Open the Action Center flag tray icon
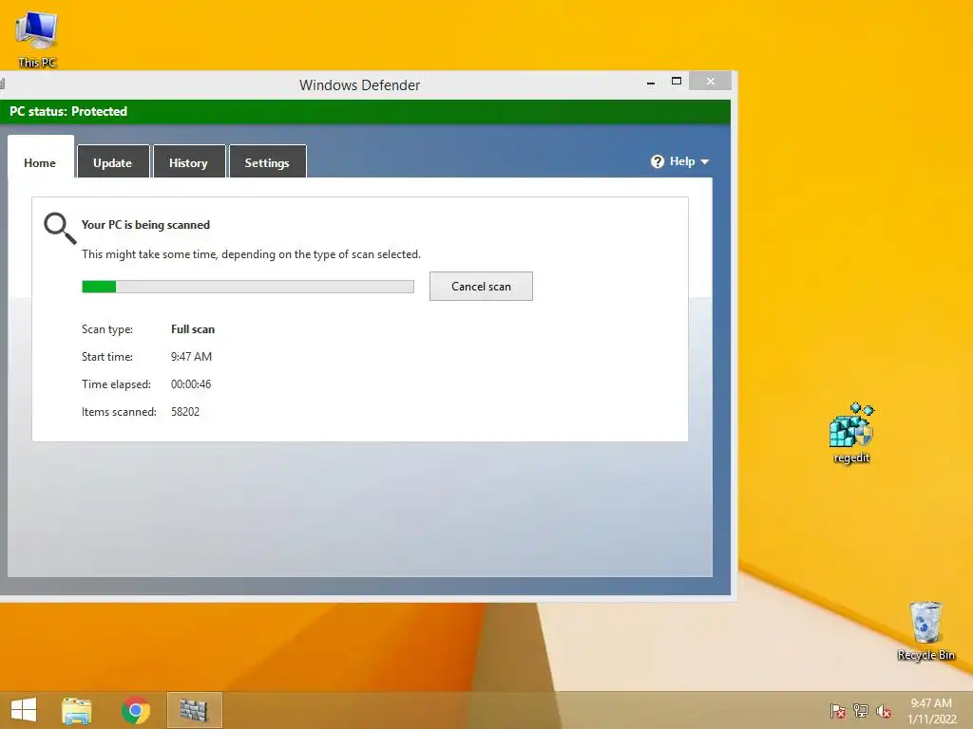Image resolution: width=973 pixels, height=729 pixels. pos(838,710)
